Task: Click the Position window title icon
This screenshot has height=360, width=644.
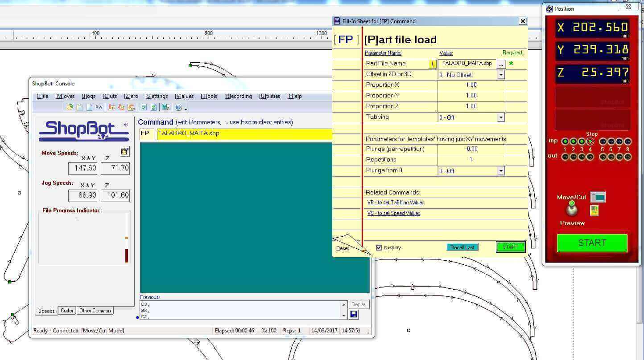Action: [549, 9]
